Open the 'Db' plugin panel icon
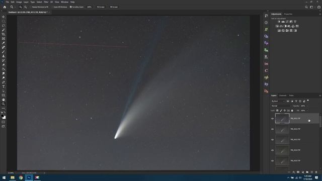The width and height of the screenshot is (322, 181). click(266, 91)
